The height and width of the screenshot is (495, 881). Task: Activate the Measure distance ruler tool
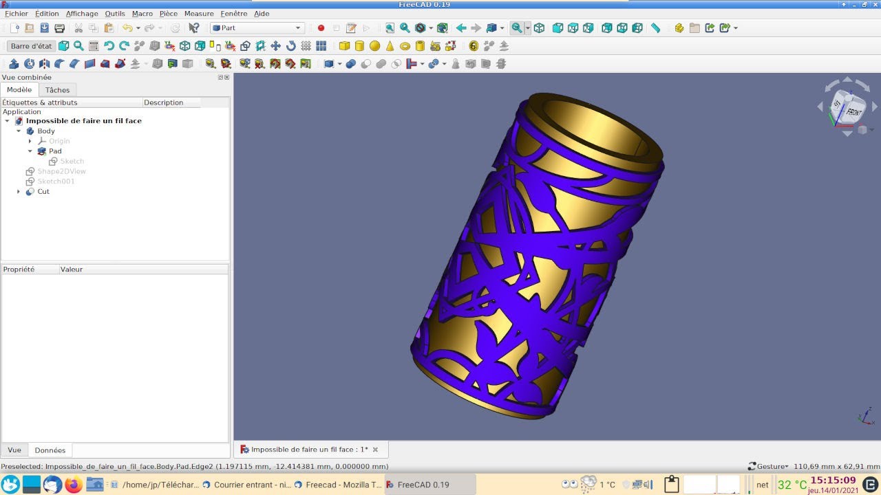[655, 28]
